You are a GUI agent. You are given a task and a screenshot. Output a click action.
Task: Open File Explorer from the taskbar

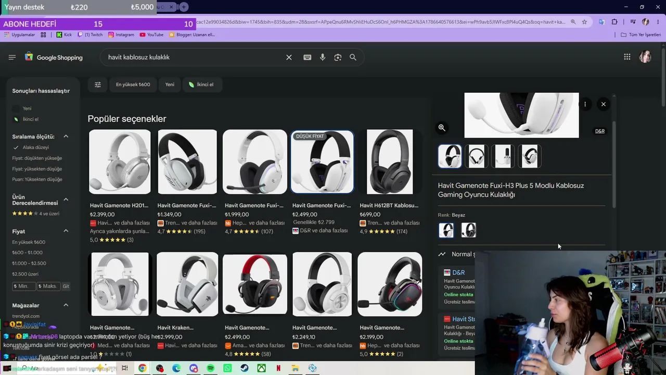click(295, 368)
